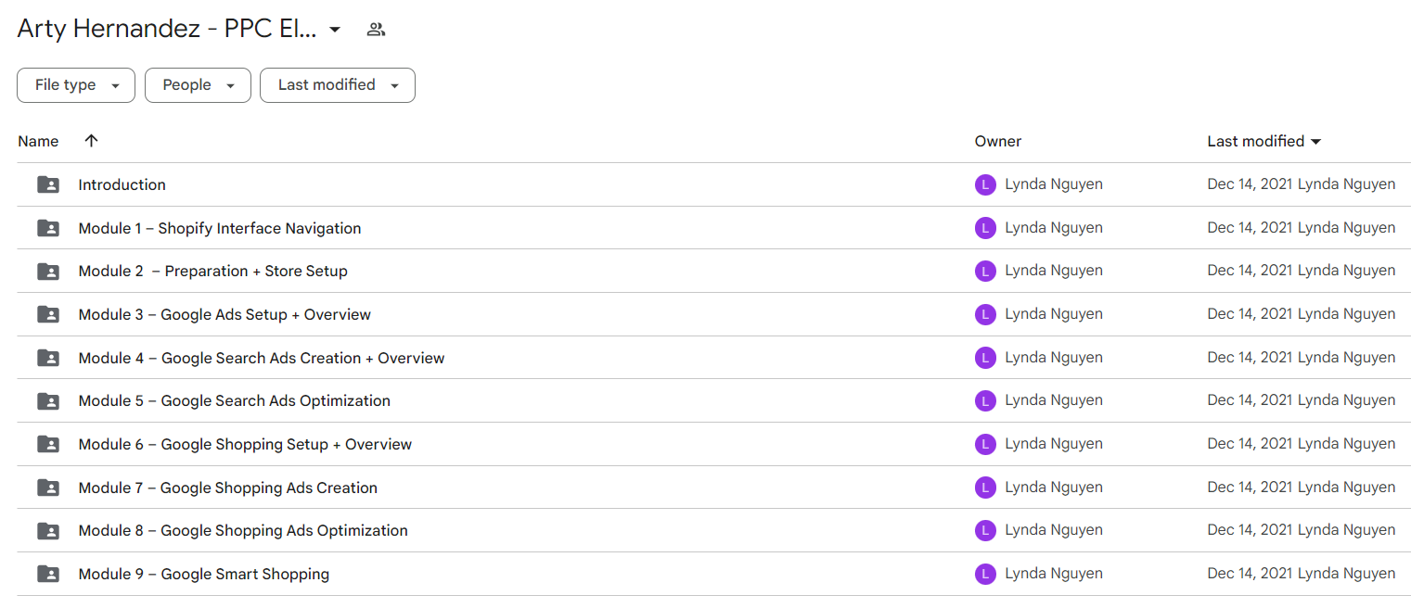Select Module 8 – Google Shopping Ads Optimization

point(243,531)
